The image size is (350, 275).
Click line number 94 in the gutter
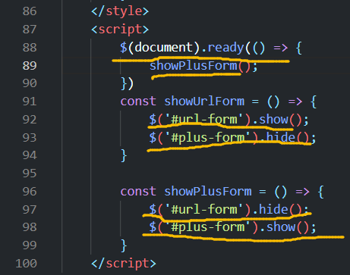(x=30, y=155)
